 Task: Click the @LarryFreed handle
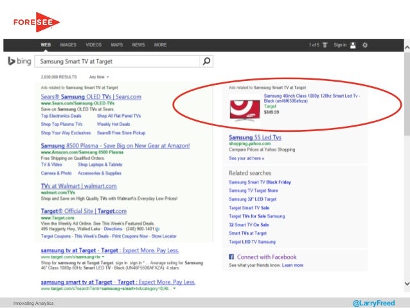click(373, 303)
